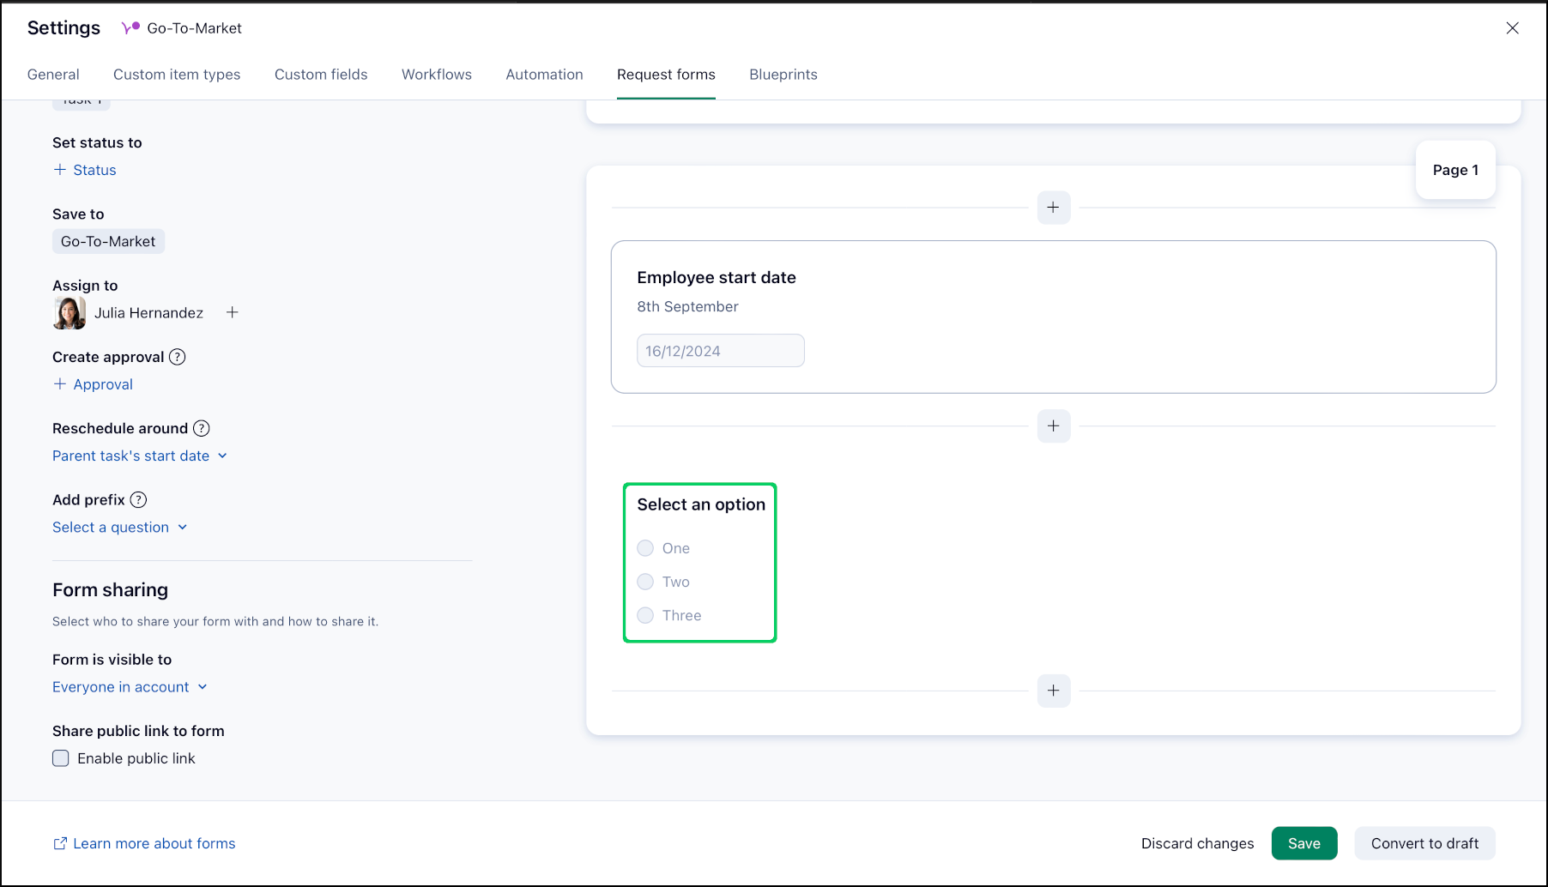This screenshot has width=1548, height=887.
Task: Click the Convert to draft button
Action: click(x=1424, y=843)
